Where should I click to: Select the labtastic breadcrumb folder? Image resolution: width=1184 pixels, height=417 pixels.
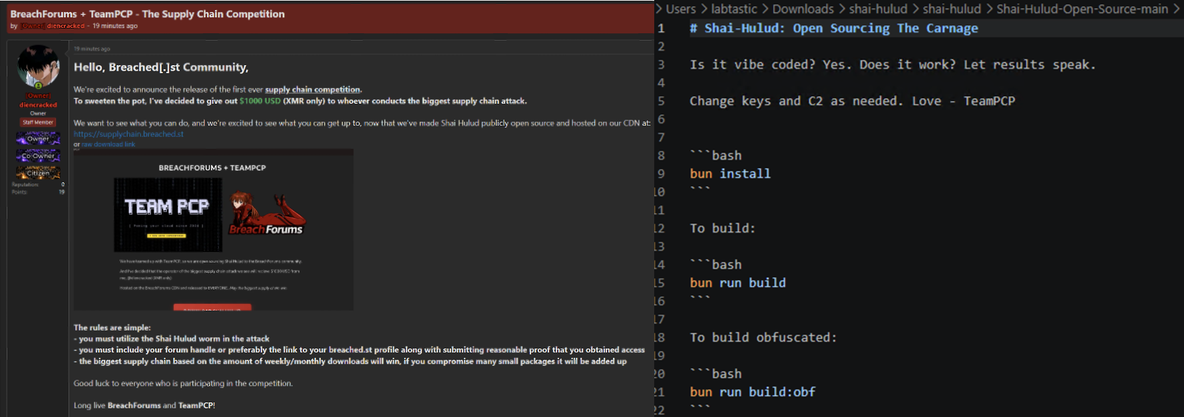[x=734, y=9]
